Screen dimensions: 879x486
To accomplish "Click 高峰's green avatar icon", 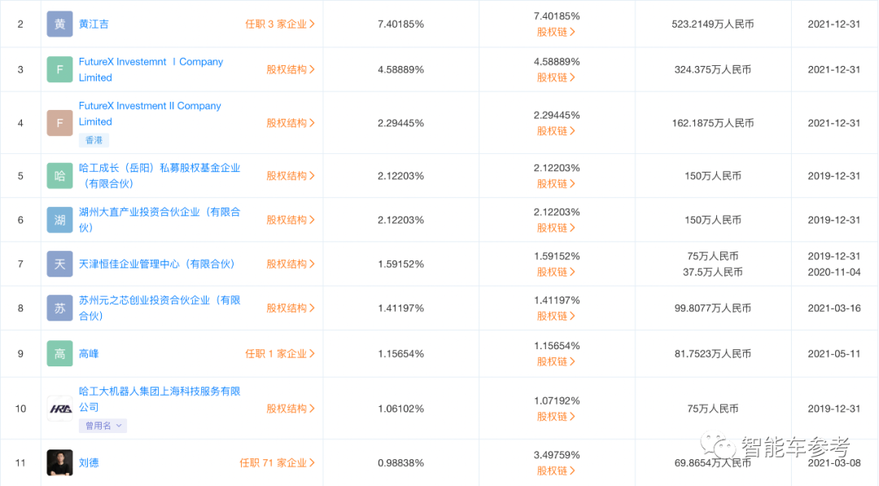I will pyautogui.click(x=59, y=352).
